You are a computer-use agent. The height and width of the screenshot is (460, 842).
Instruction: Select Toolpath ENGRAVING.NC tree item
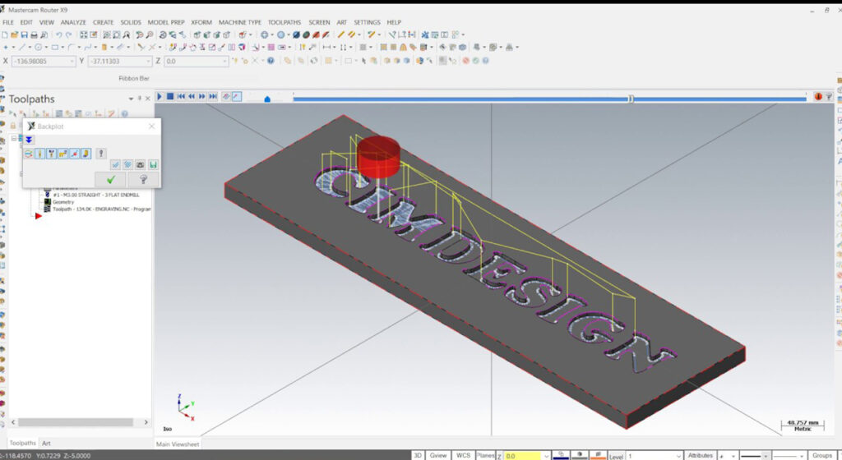click(x=101, y=209)
